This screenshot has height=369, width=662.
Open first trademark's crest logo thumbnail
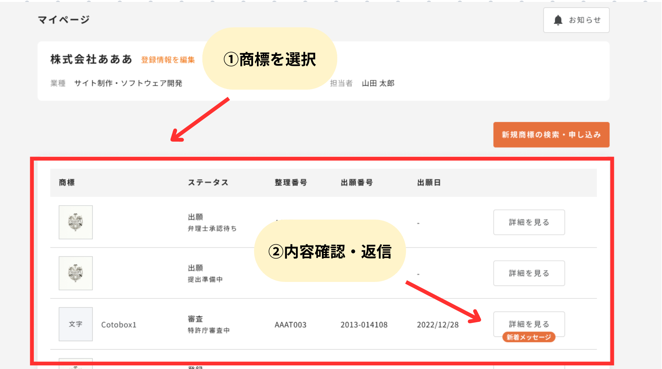(x=76, y=222)
